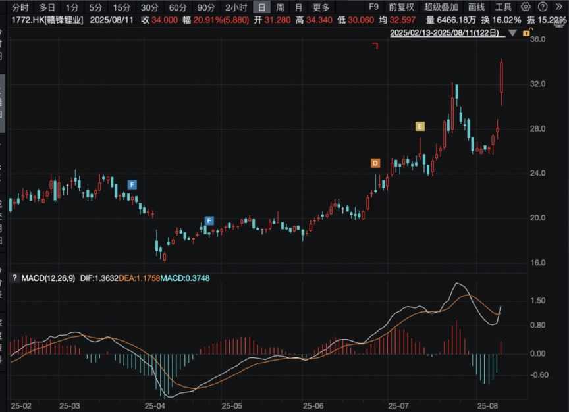569x412 pixels.
Task: Open 前复权 price adjustment dropdown
Action: pyautogui.click(x=401, y=7)
